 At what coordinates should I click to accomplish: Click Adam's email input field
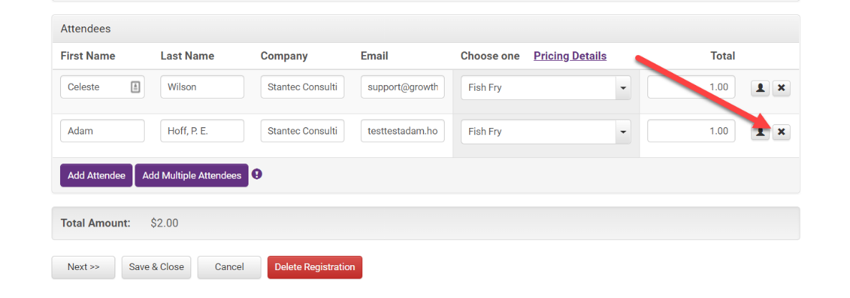click(x=402, y=131)
